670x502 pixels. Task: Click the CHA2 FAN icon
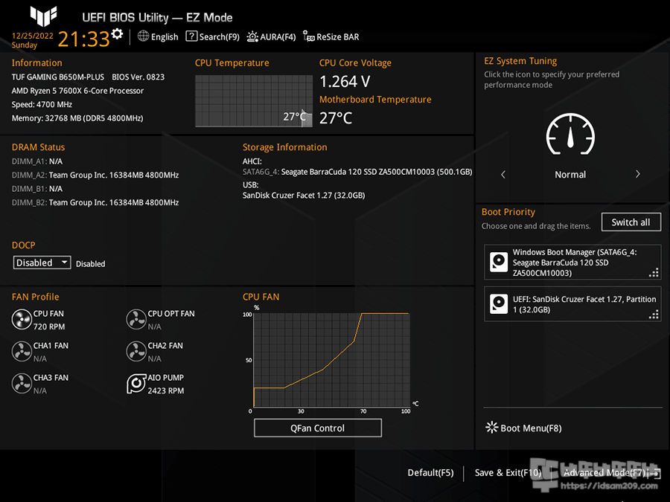click(136, 352)
